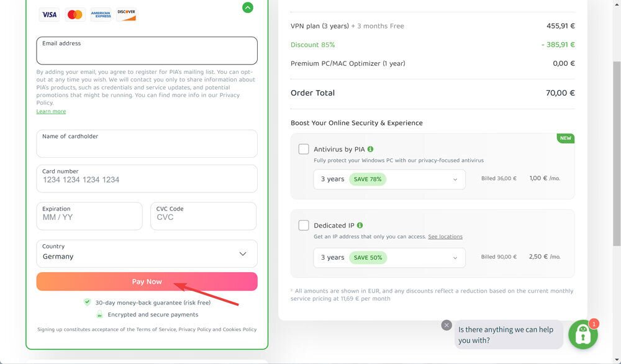Open the green padlock chat widget
The width and height of the screenshot is (621, 364).
click(x=582, y=335)
